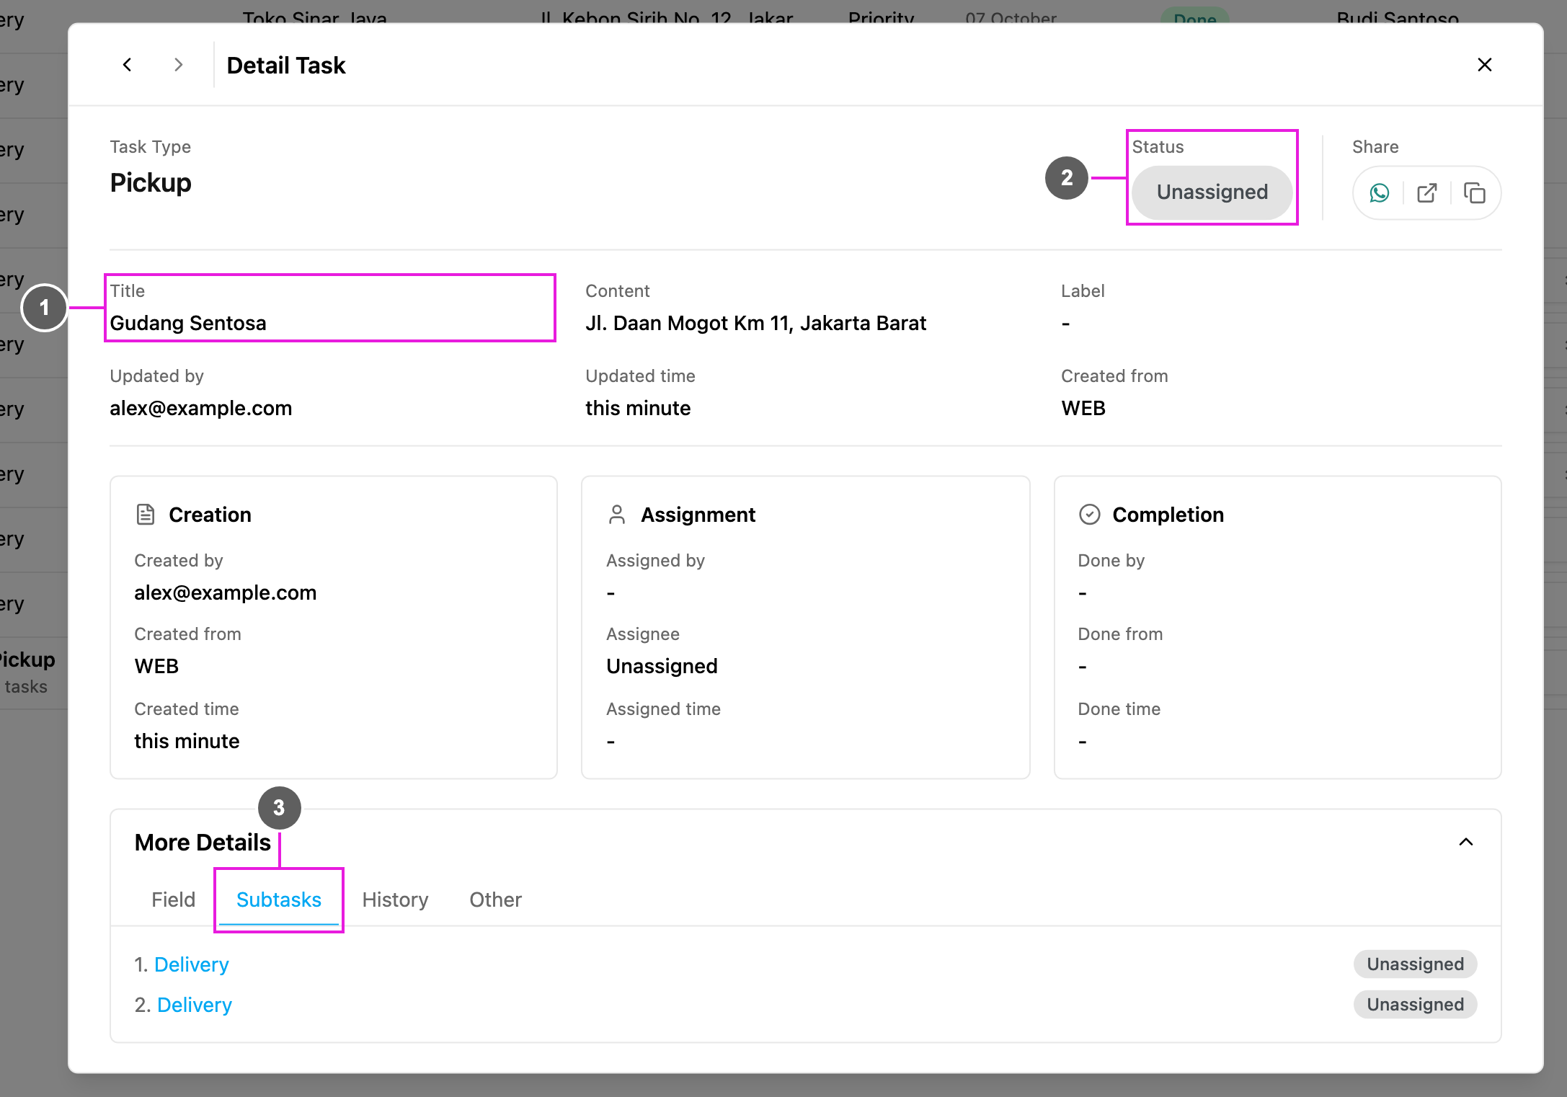This screenshot has width=1567, height=1097.
Task: Click the Creation card document icon
Action: 146,515
